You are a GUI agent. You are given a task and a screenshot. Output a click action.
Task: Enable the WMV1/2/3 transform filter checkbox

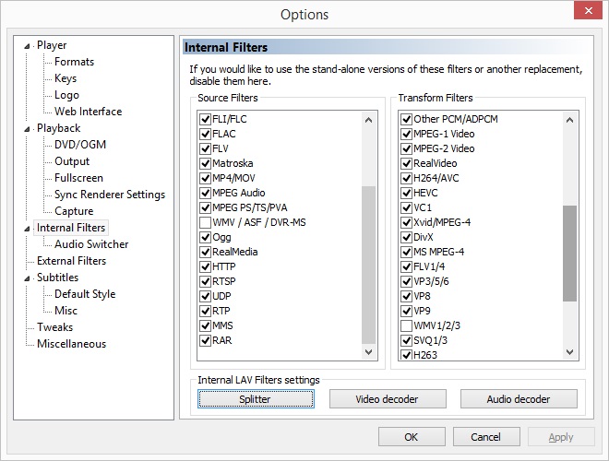pos(406,325)
